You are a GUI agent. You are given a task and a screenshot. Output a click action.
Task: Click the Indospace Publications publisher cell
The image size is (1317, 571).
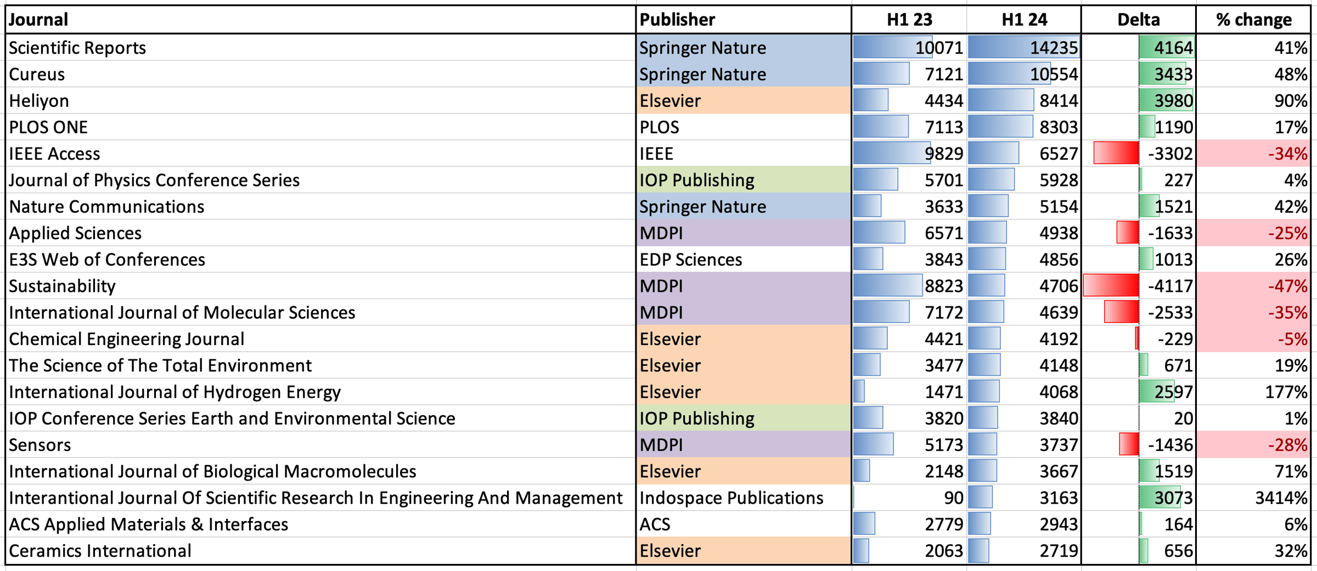(x=744, y=498)
